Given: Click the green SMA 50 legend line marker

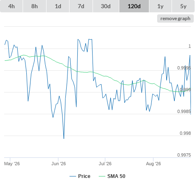Looking at the screenshot, I should pos(102,176).
